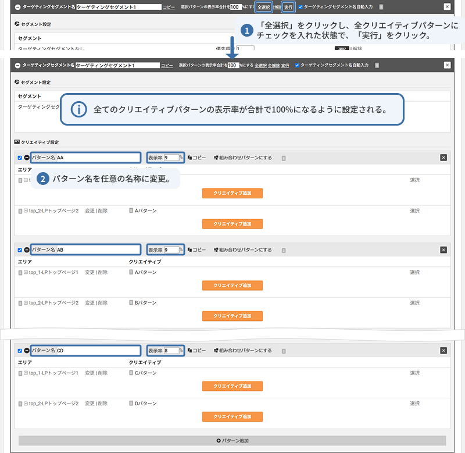The image size is (465, 453).
Task: Click 全解除 in the lower panel header
Action: [x=274, y=65]
